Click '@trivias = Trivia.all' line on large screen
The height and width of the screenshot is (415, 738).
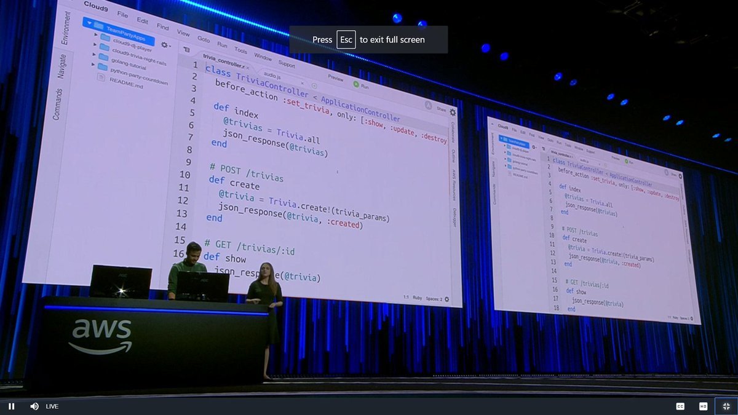[271, 129]
